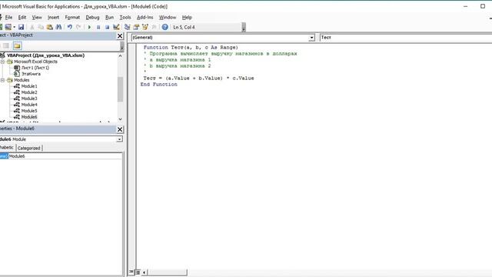
Task: Open Project Explorer toolbar icon
Action: [x=127, y=28]
